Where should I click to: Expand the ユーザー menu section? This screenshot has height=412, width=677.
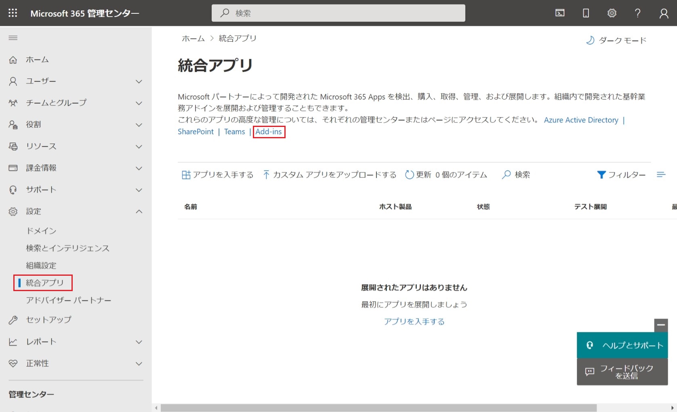pyautogui.click(x=139, y=81)
